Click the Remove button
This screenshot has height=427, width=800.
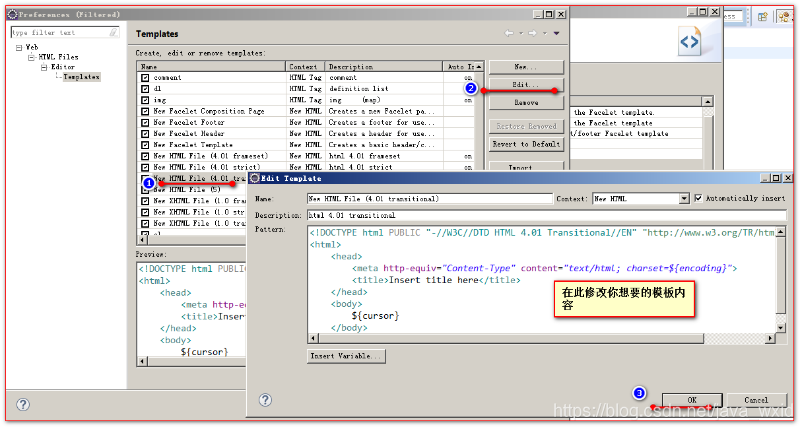click(526, 103)
